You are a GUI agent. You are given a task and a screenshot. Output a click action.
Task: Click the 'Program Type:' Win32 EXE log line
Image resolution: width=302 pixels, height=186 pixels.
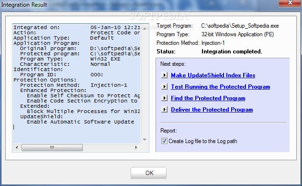tap(70, 59)
